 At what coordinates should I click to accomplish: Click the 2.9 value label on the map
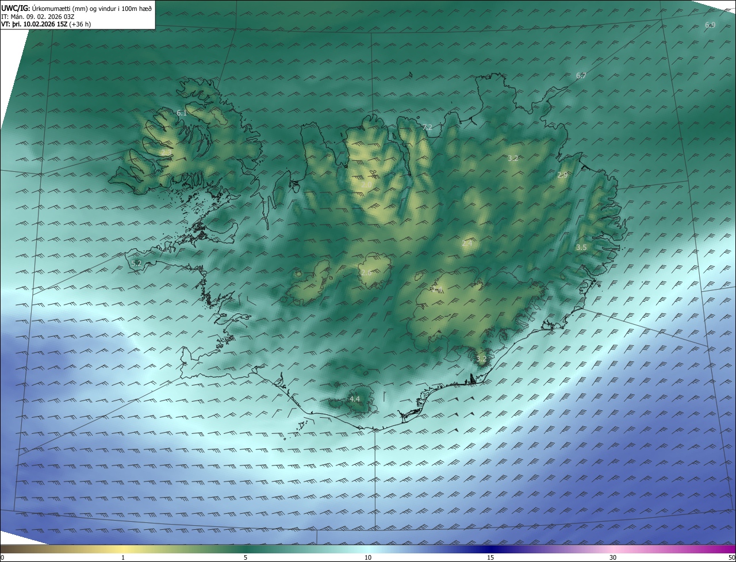[x=562, y=175]
